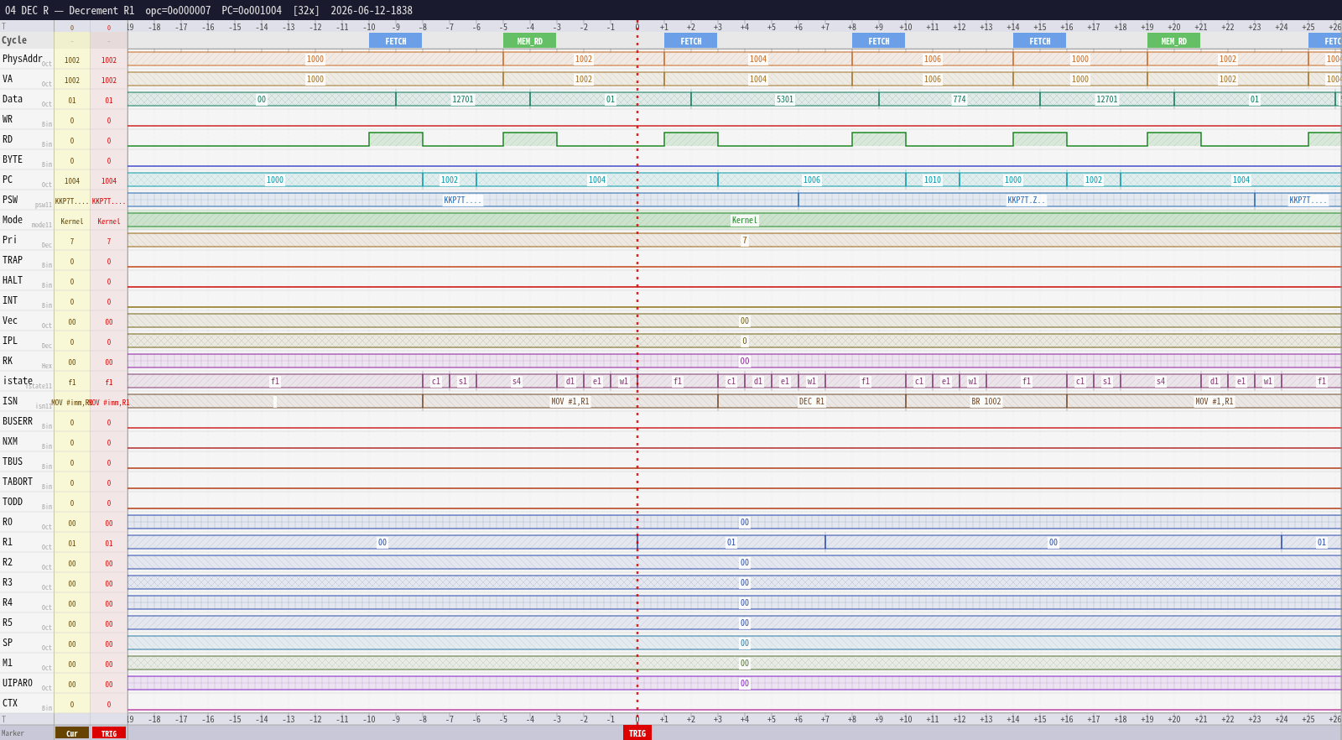1342x740 pixels.
Task: Click the DEC R1 instruction segment
Action: (811, 402)
